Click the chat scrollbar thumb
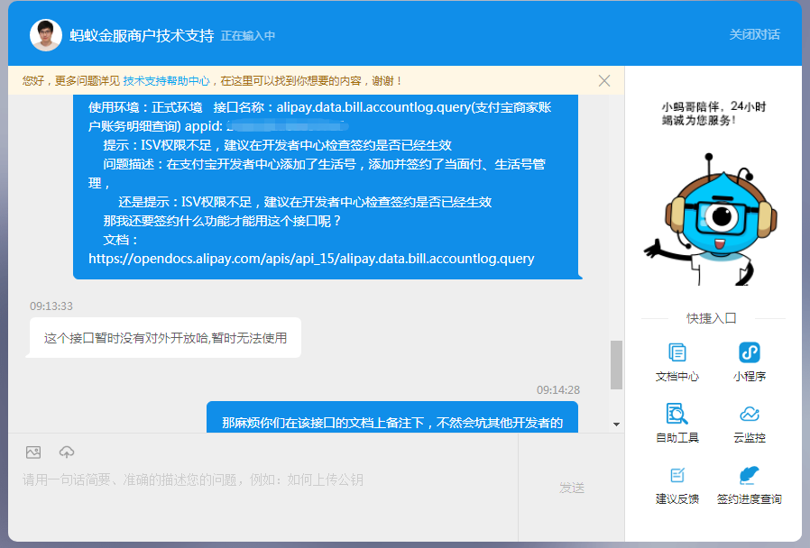The height and width of the screenshot is (548, 810). [x=616, y=365]
